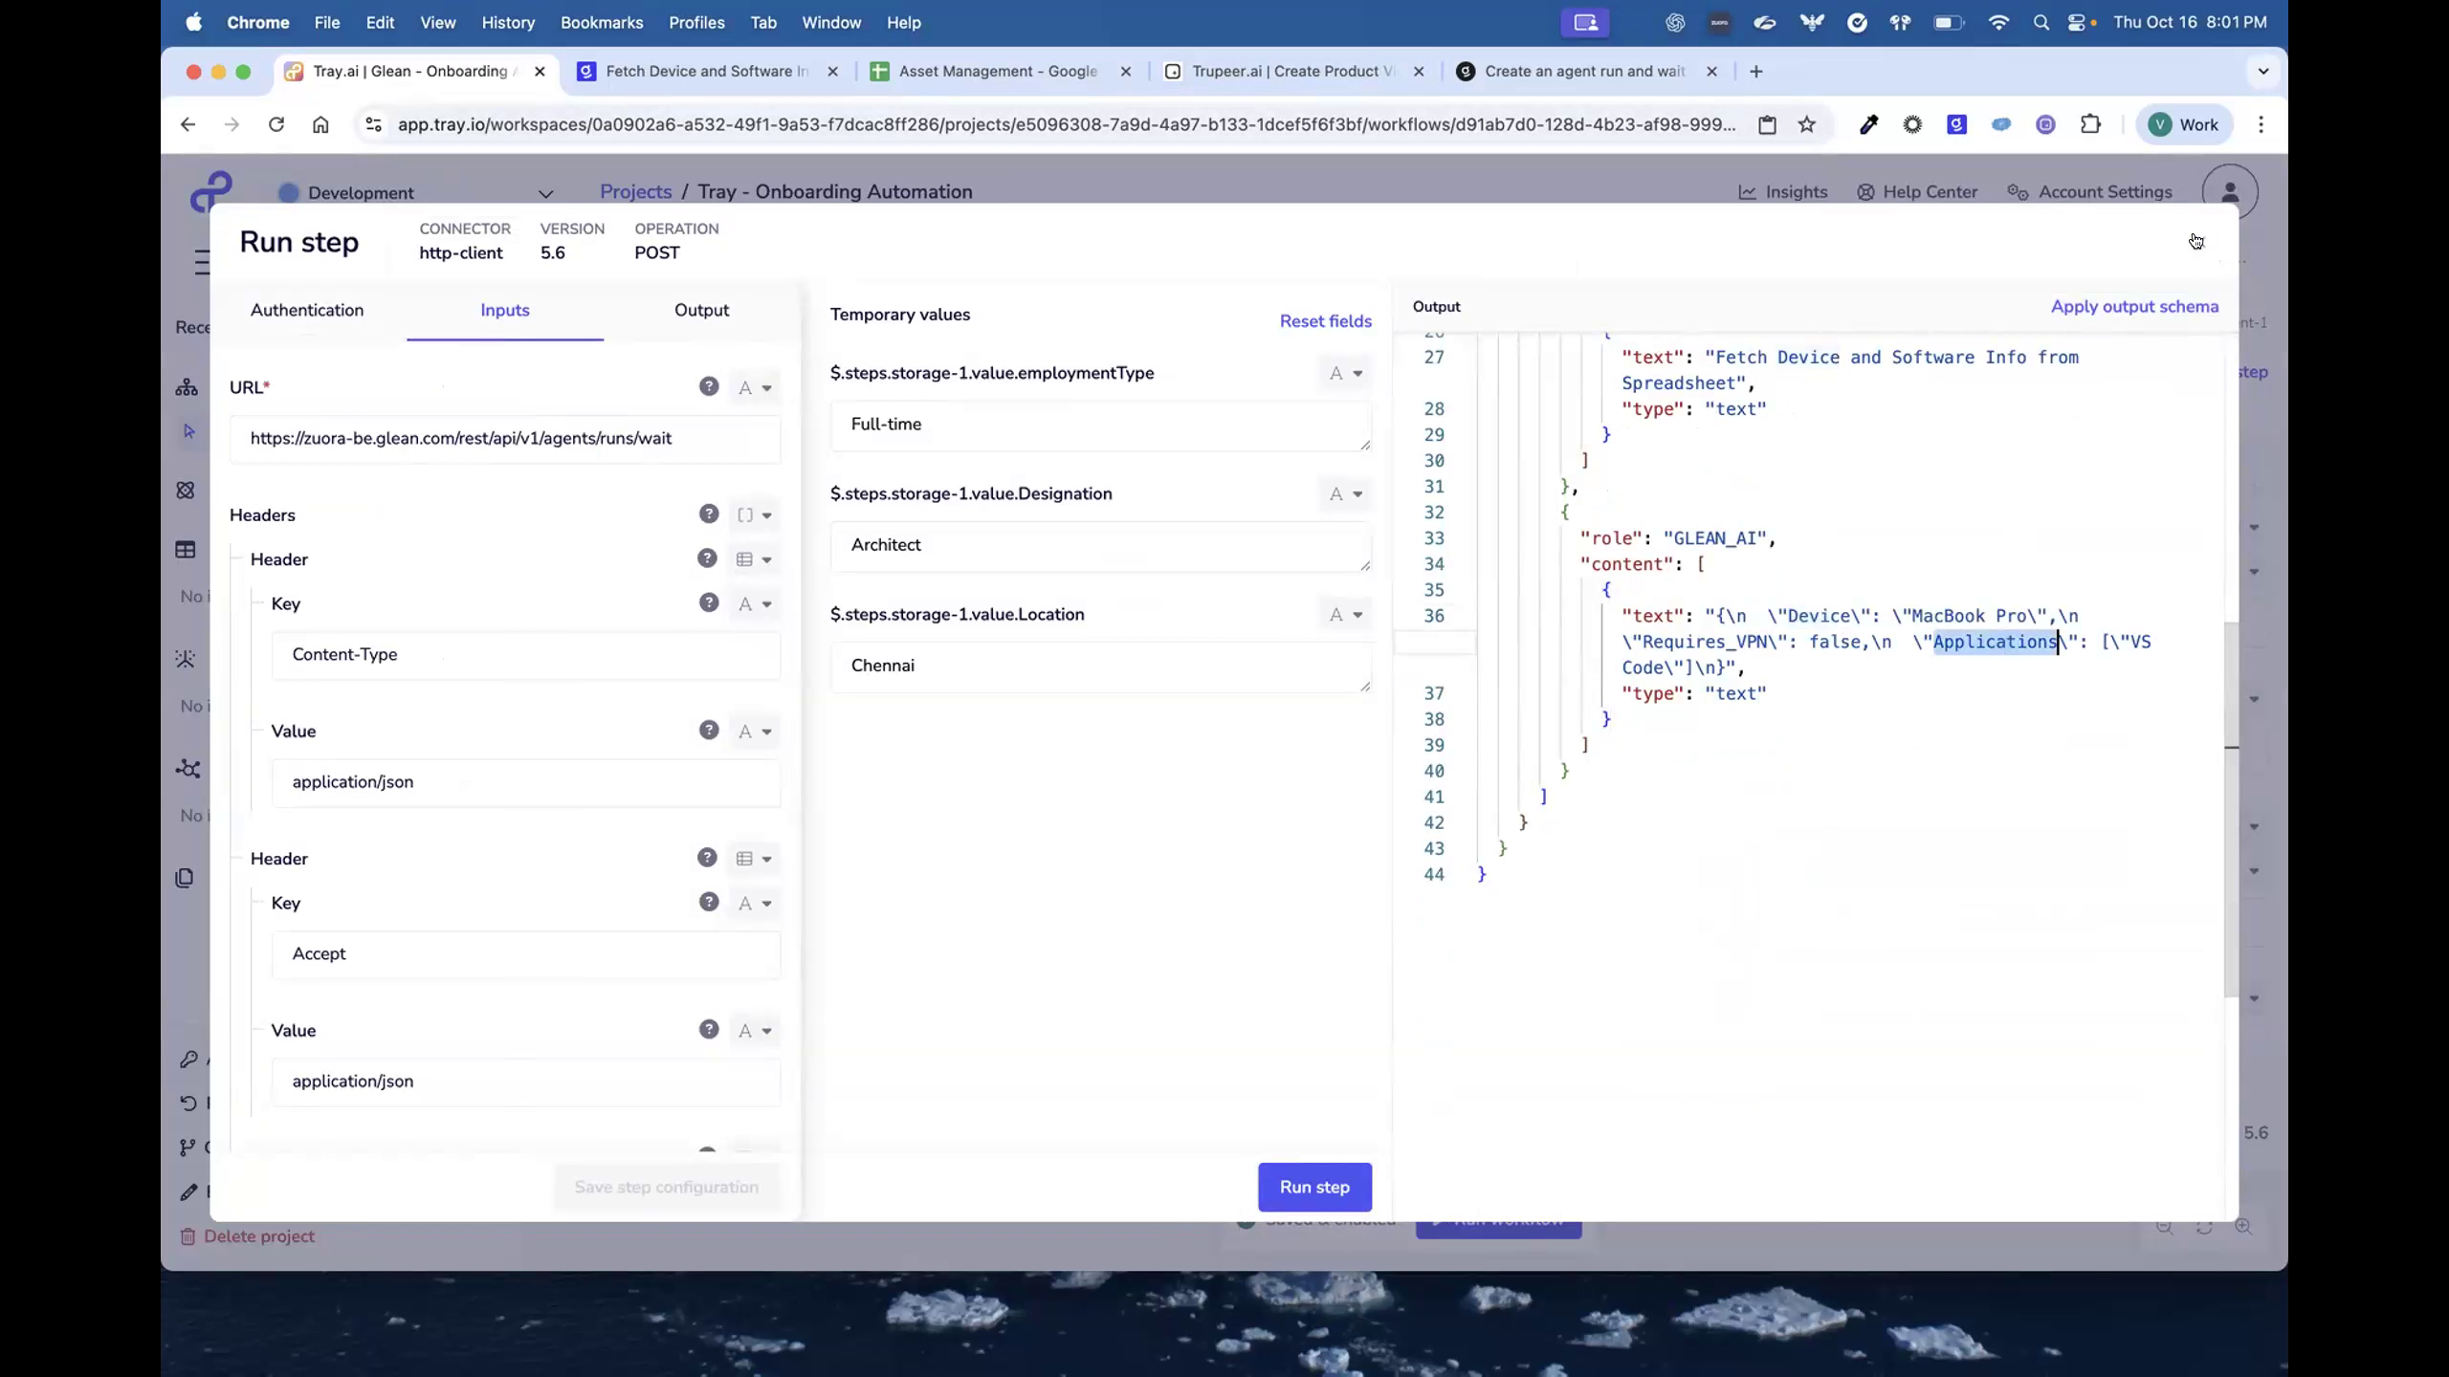
Task: Click the Apply output schema link
Action: point(2134,306)
